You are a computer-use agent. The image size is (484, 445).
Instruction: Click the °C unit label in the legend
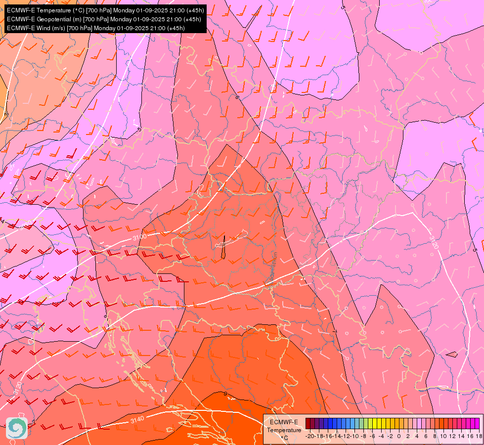284,438
